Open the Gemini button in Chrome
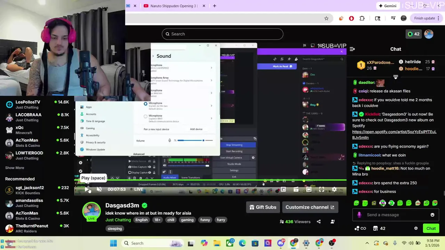 (388, 6)
